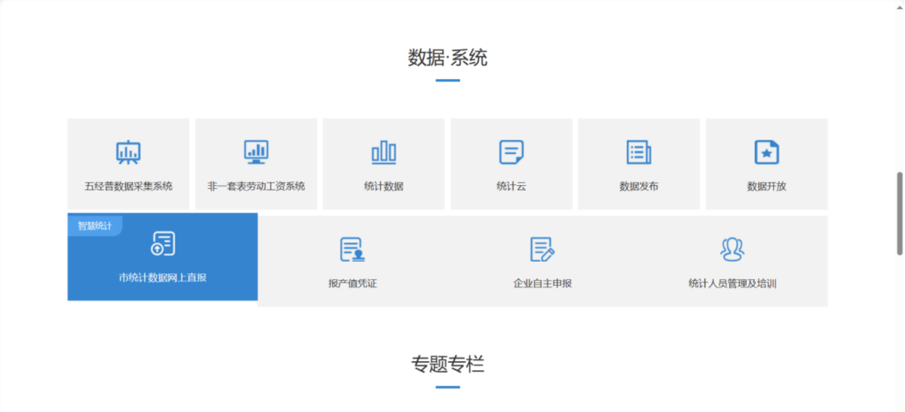Open the 数据发布 label link
This screenshot has height=412, width=905.
(639, 186)
